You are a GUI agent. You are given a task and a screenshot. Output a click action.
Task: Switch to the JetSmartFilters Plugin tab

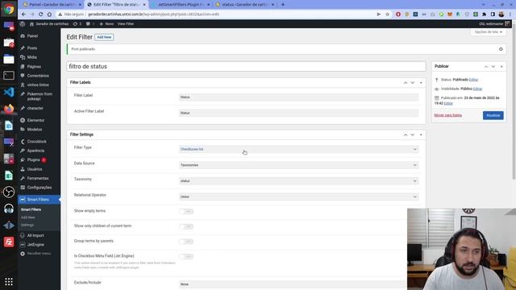pos(180,5)
